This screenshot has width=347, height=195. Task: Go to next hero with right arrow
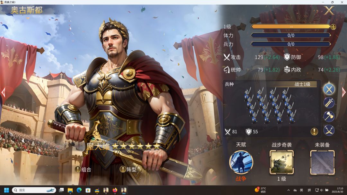coord(343,92)
